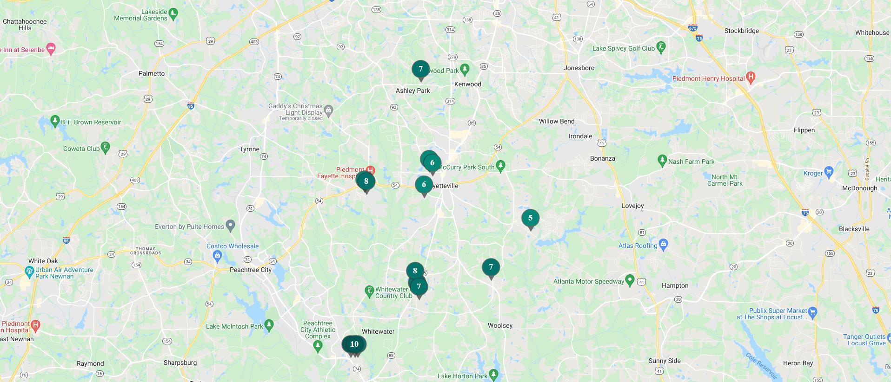Select the Nash Farm Park tree icon
Screen dimensions: 891x382
662,161
